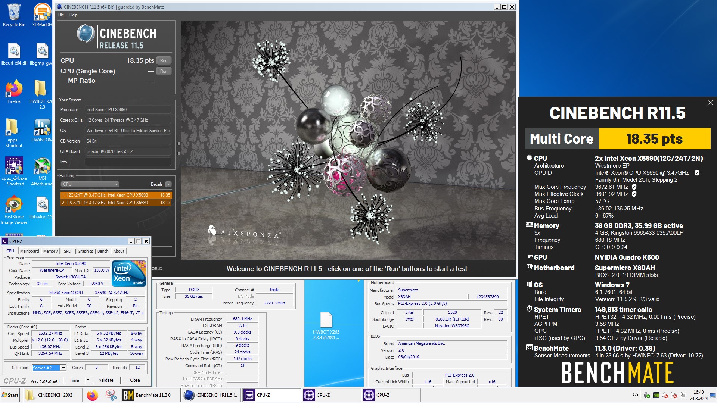Select the libgmp-gw file icon
Screen dimensions: 717x403
[x=41, y=54]
